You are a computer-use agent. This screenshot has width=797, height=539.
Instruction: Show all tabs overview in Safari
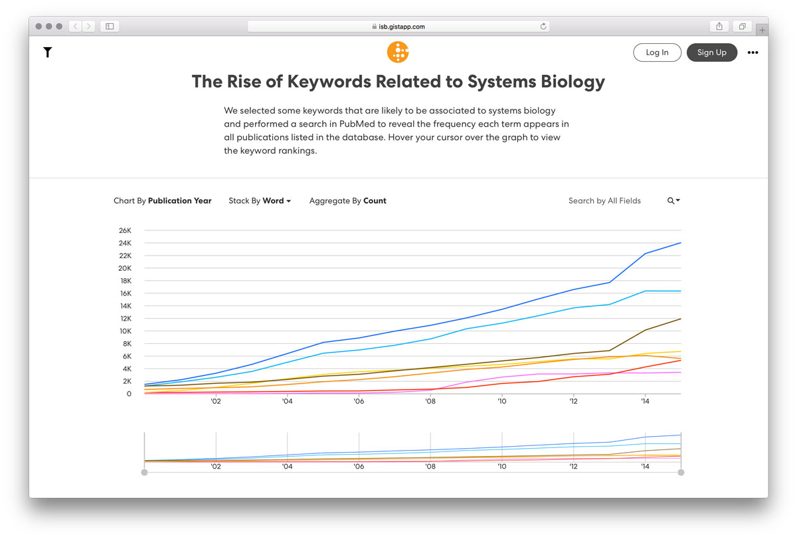pyautogui.click(x=742, y=27)
